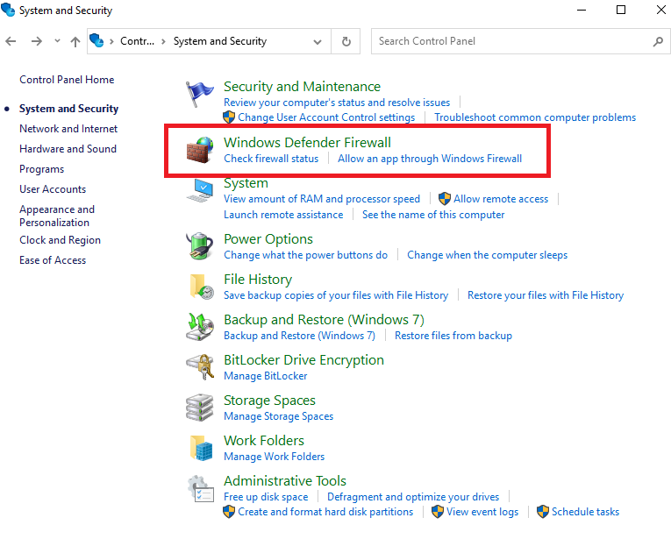The height and width of the screenshot is (539, 671).
Task: Open Power Options heading
Action: click(268, 239)
